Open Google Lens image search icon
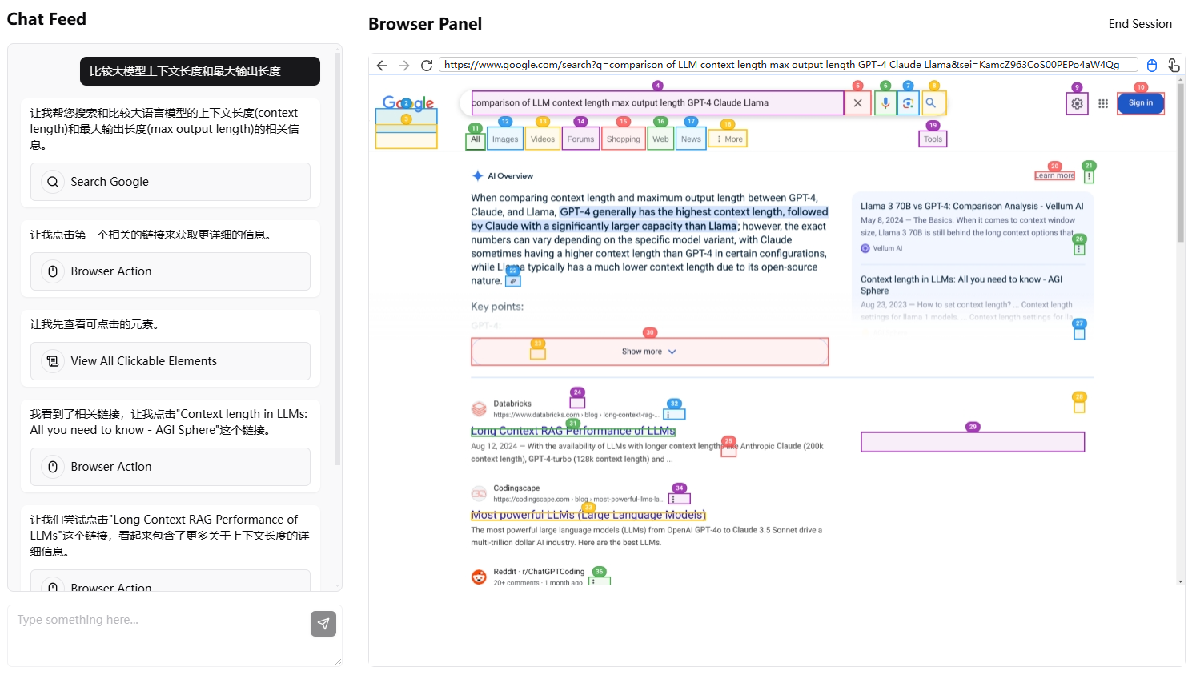 coord(908,103)
